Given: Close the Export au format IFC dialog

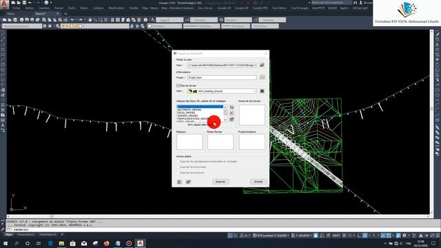Looking at the screenshot, I should 266,53.
